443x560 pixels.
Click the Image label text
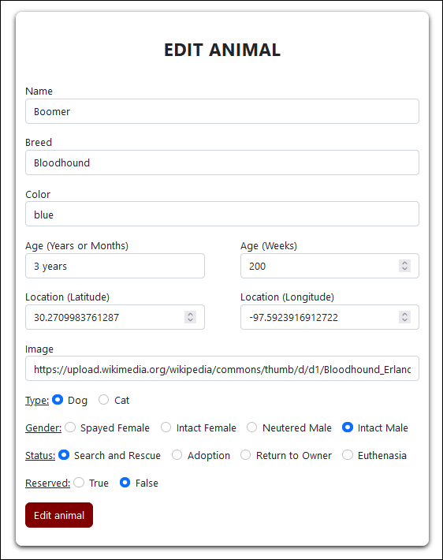39,349
